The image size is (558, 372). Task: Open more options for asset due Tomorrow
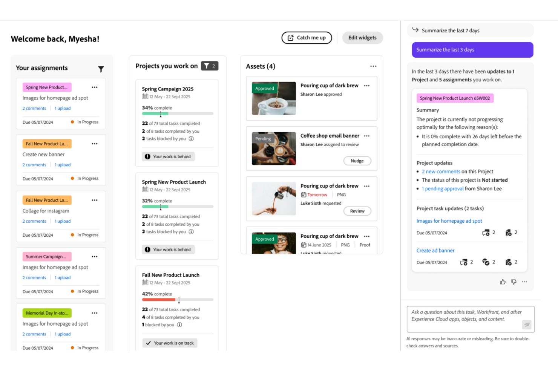click(x=367, y=186)
